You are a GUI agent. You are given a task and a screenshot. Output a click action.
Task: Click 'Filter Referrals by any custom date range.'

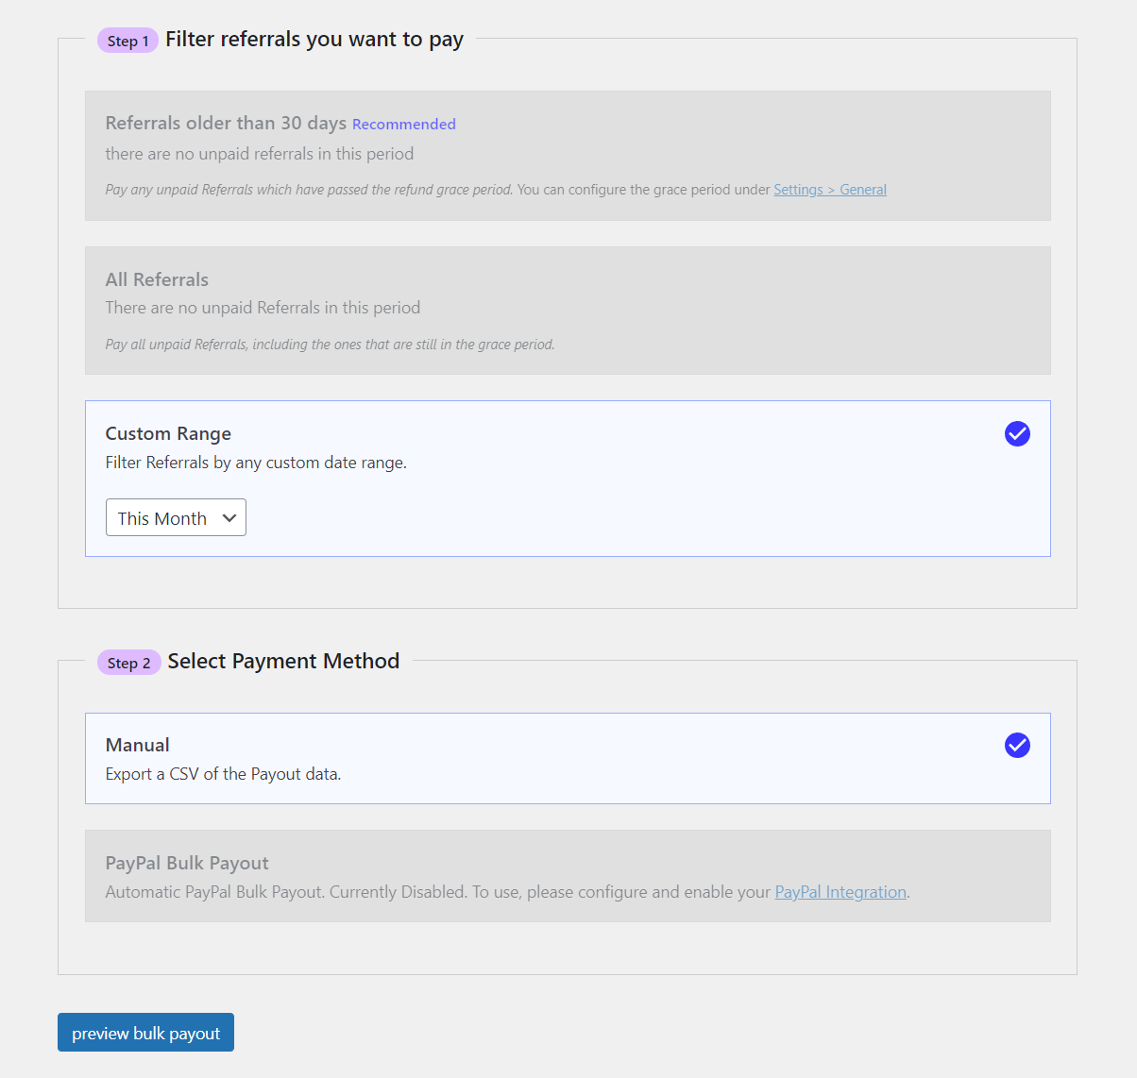256,463
